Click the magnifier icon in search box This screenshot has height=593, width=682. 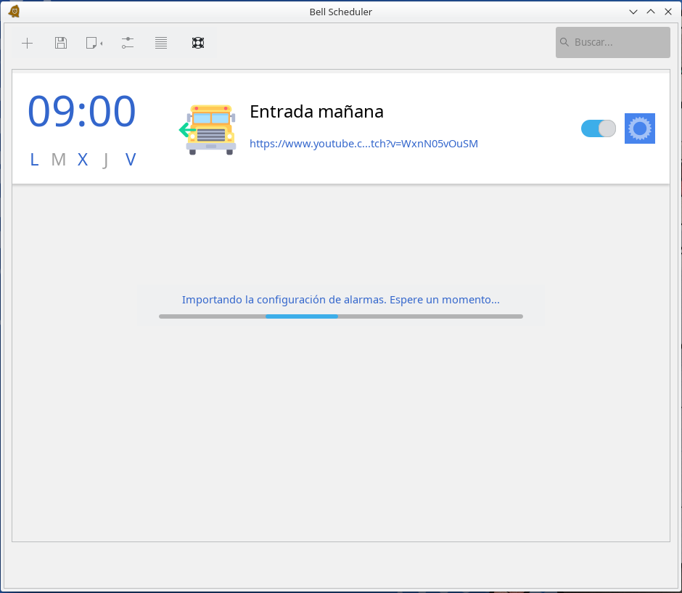(564, 42)
